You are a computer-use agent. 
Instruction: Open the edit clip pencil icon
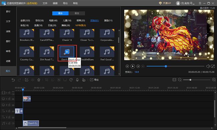point(26,80)
